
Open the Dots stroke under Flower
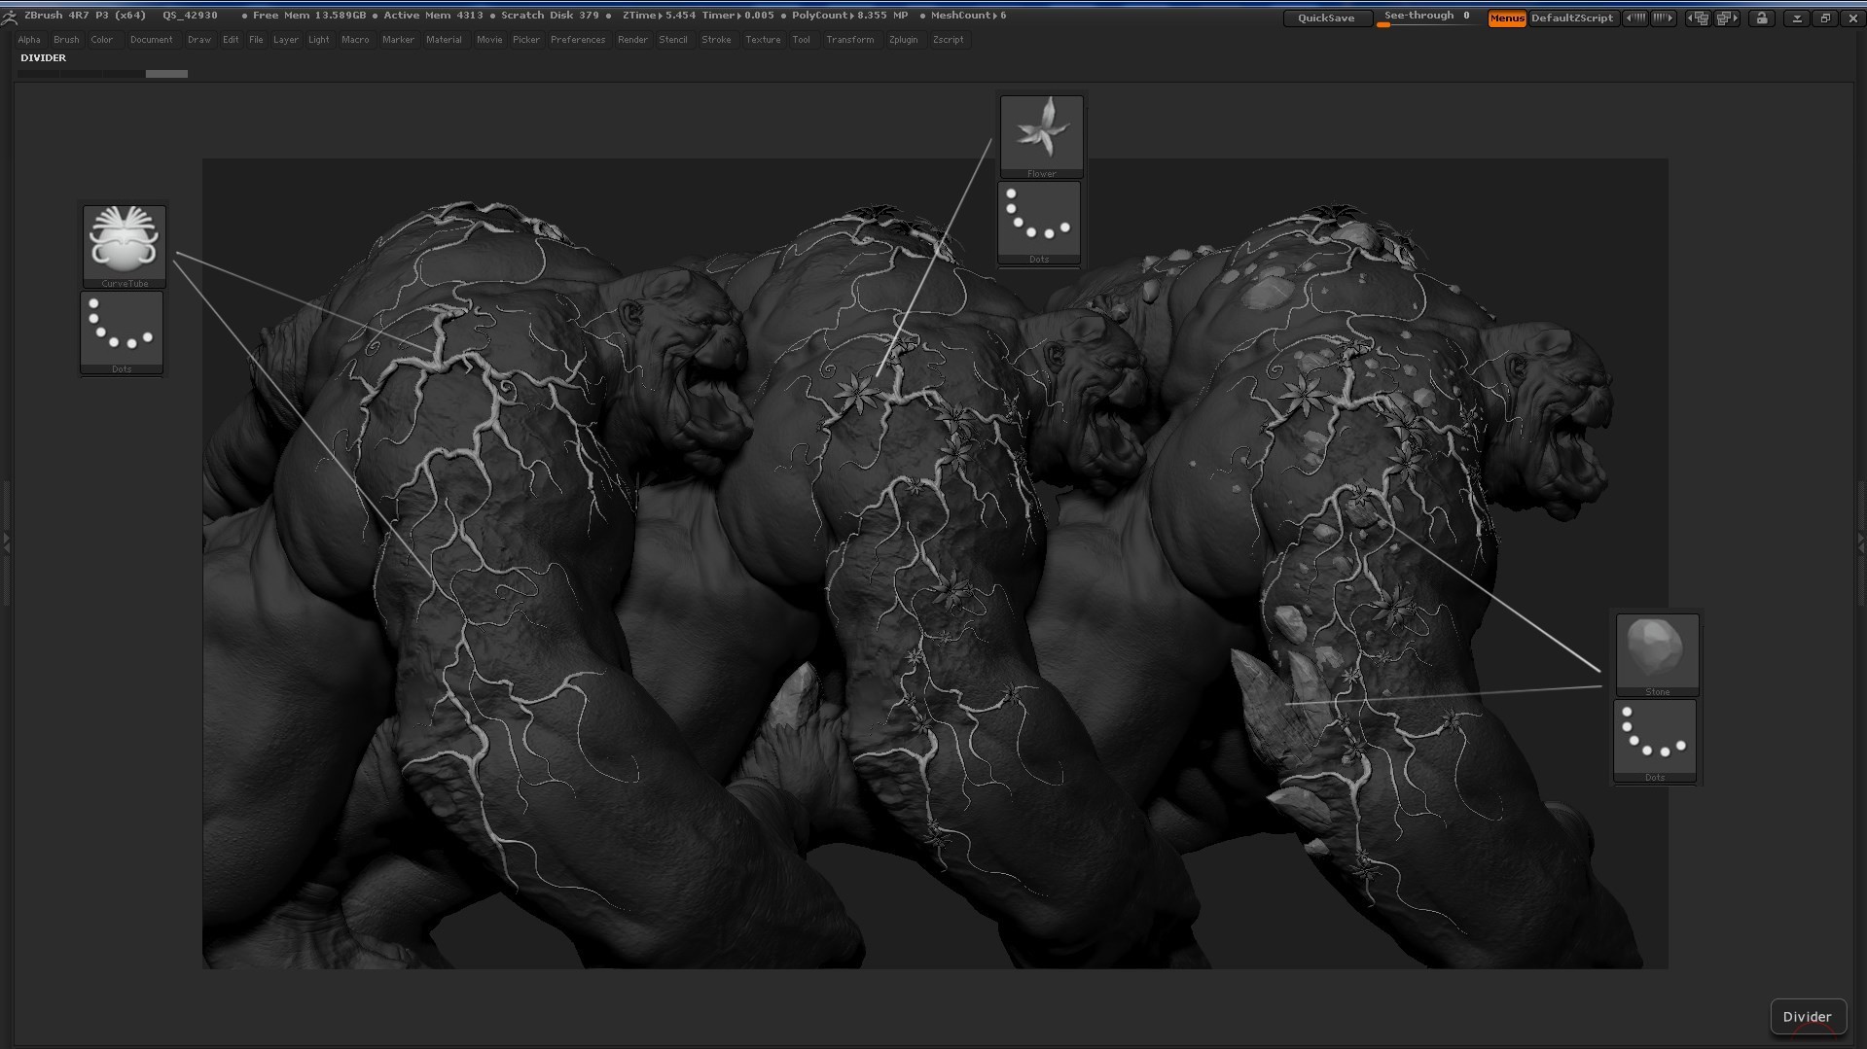coord(1039,223)
